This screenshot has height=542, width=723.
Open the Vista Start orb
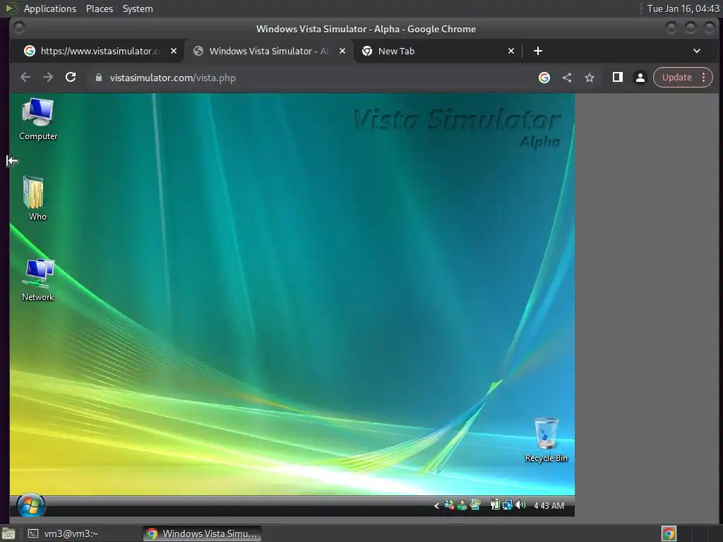pyautogui.click(x=30, y=505)
